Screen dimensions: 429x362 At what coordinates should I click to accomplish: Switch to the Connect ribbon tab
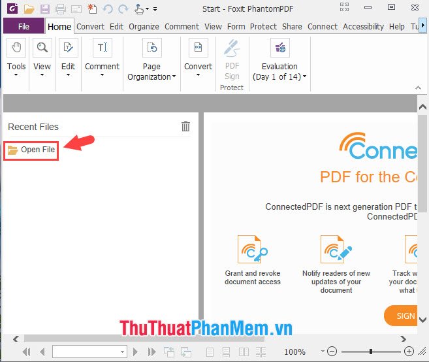[323, 27]
